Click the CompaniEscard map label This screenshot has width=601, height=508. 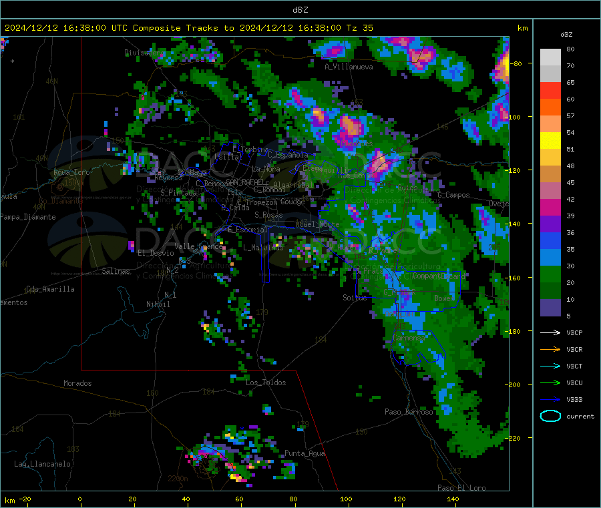(x=439, y=276)
